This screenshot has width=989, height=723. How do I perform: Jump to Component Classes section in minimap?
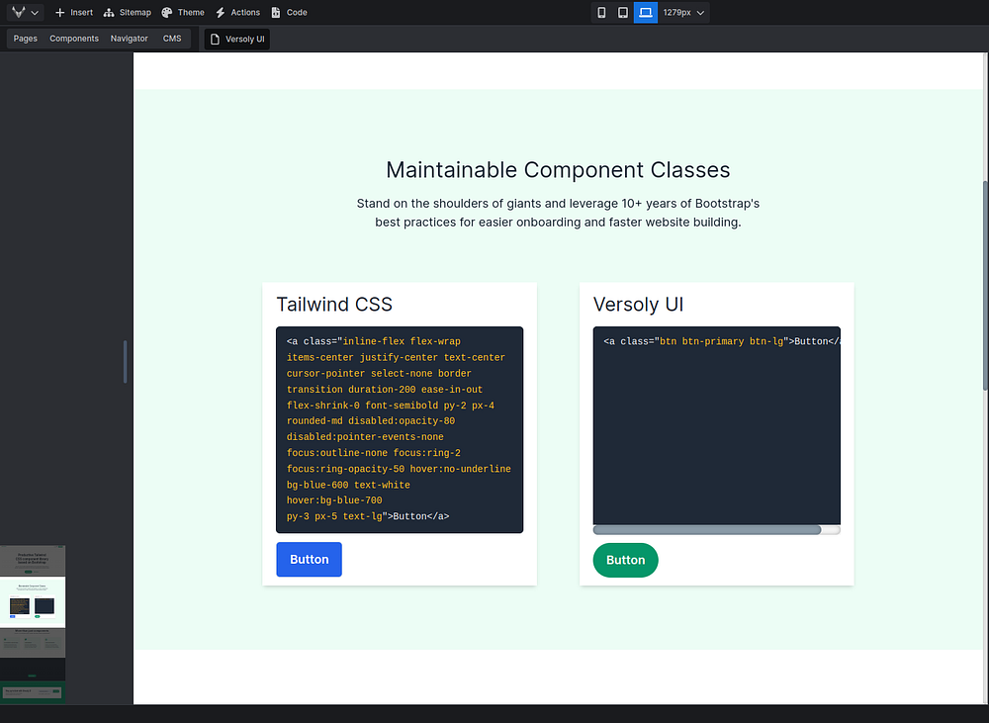click(33, 602)
